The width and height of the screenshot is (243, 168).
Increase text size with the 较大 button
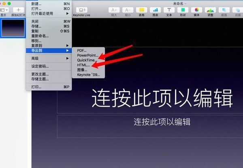[114, 9]
